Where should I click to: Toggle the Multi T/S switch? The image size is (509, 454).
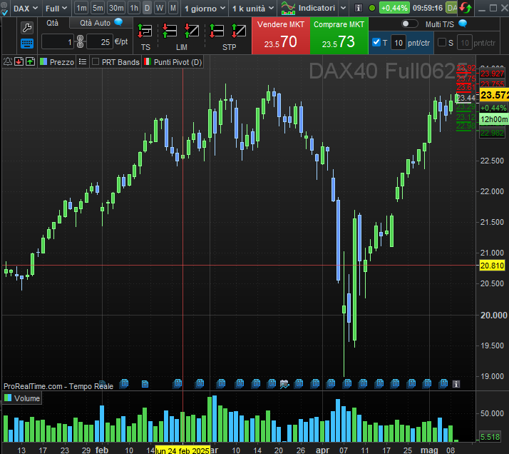409,24
